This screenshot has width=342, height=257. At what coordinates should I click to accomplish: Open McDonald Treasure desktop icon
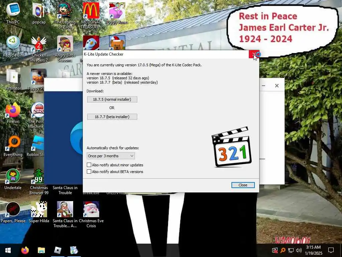coord(91,16)
